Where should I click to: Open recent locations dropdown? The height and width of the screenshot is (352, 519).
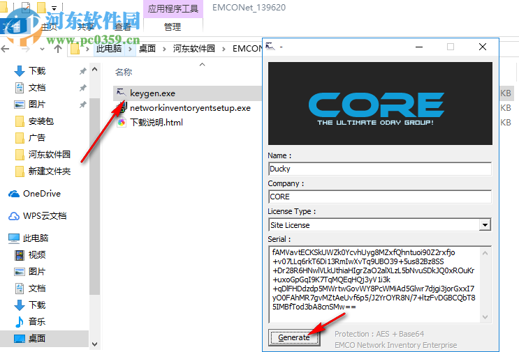[42, 49]
